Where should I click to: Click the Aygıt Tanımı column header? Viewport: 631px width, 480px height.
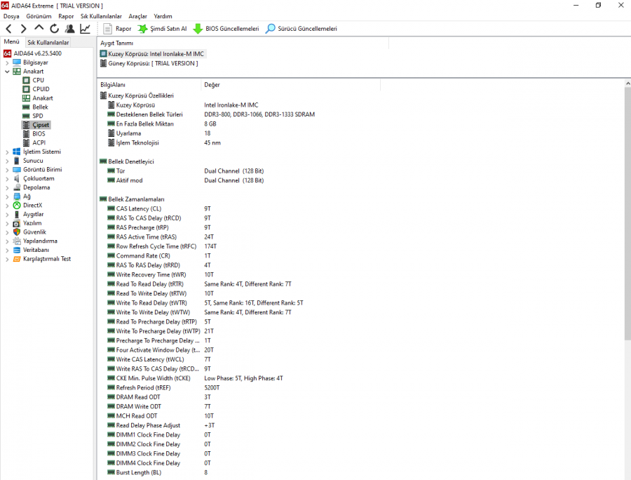[243, 43]
